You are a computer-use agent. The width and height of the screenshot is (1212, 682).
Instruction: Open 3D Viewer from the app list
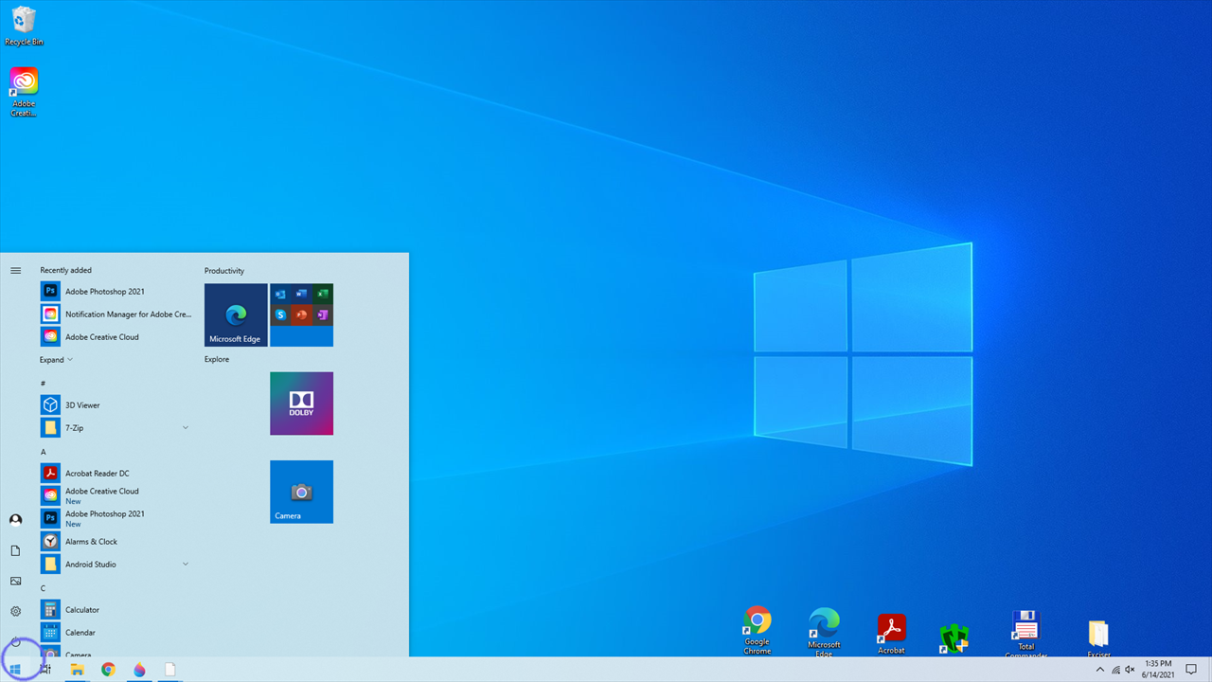[116, 405]
